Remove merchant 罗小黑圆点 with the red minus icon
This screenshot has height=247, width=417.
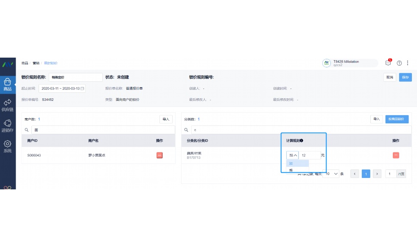pos(159,155)
